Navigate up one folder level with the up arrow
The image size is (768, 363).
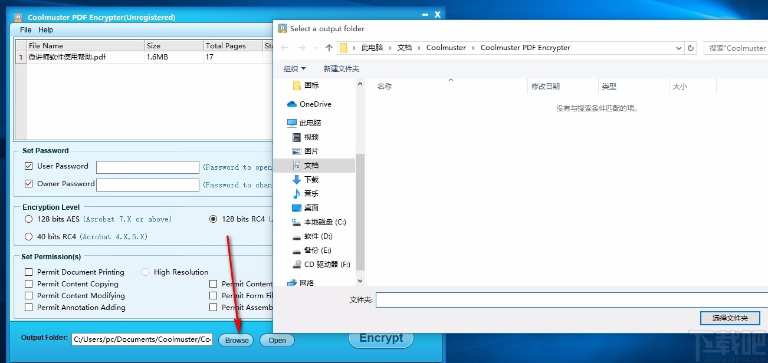(329, 47)
